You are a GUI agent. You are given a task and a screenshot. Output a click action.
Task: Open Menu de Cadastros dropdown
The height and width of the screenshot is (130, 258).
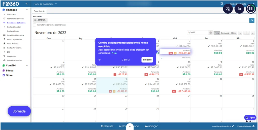click(45, 4)
